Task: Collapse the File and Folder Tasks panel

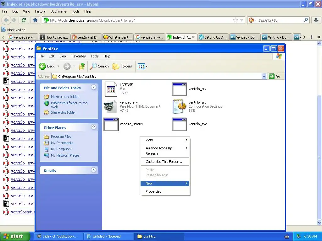Action: click(93, 87)
